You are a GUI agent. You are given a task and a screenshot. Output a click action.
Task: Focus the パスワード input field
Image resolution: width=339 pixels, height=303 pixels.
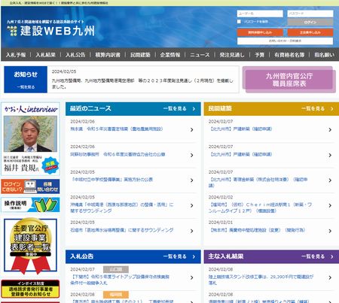pos(310,14)
